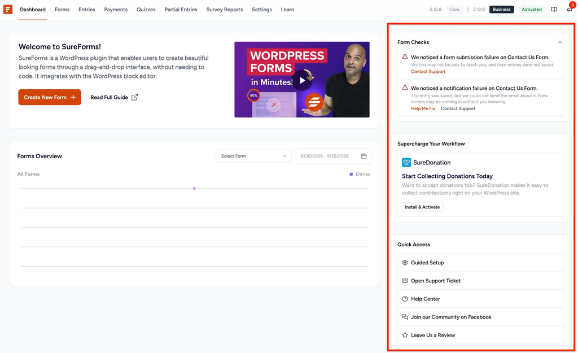Click the Help Me Fix link
Screen dimensions: 578x353
tap(423, 108)
